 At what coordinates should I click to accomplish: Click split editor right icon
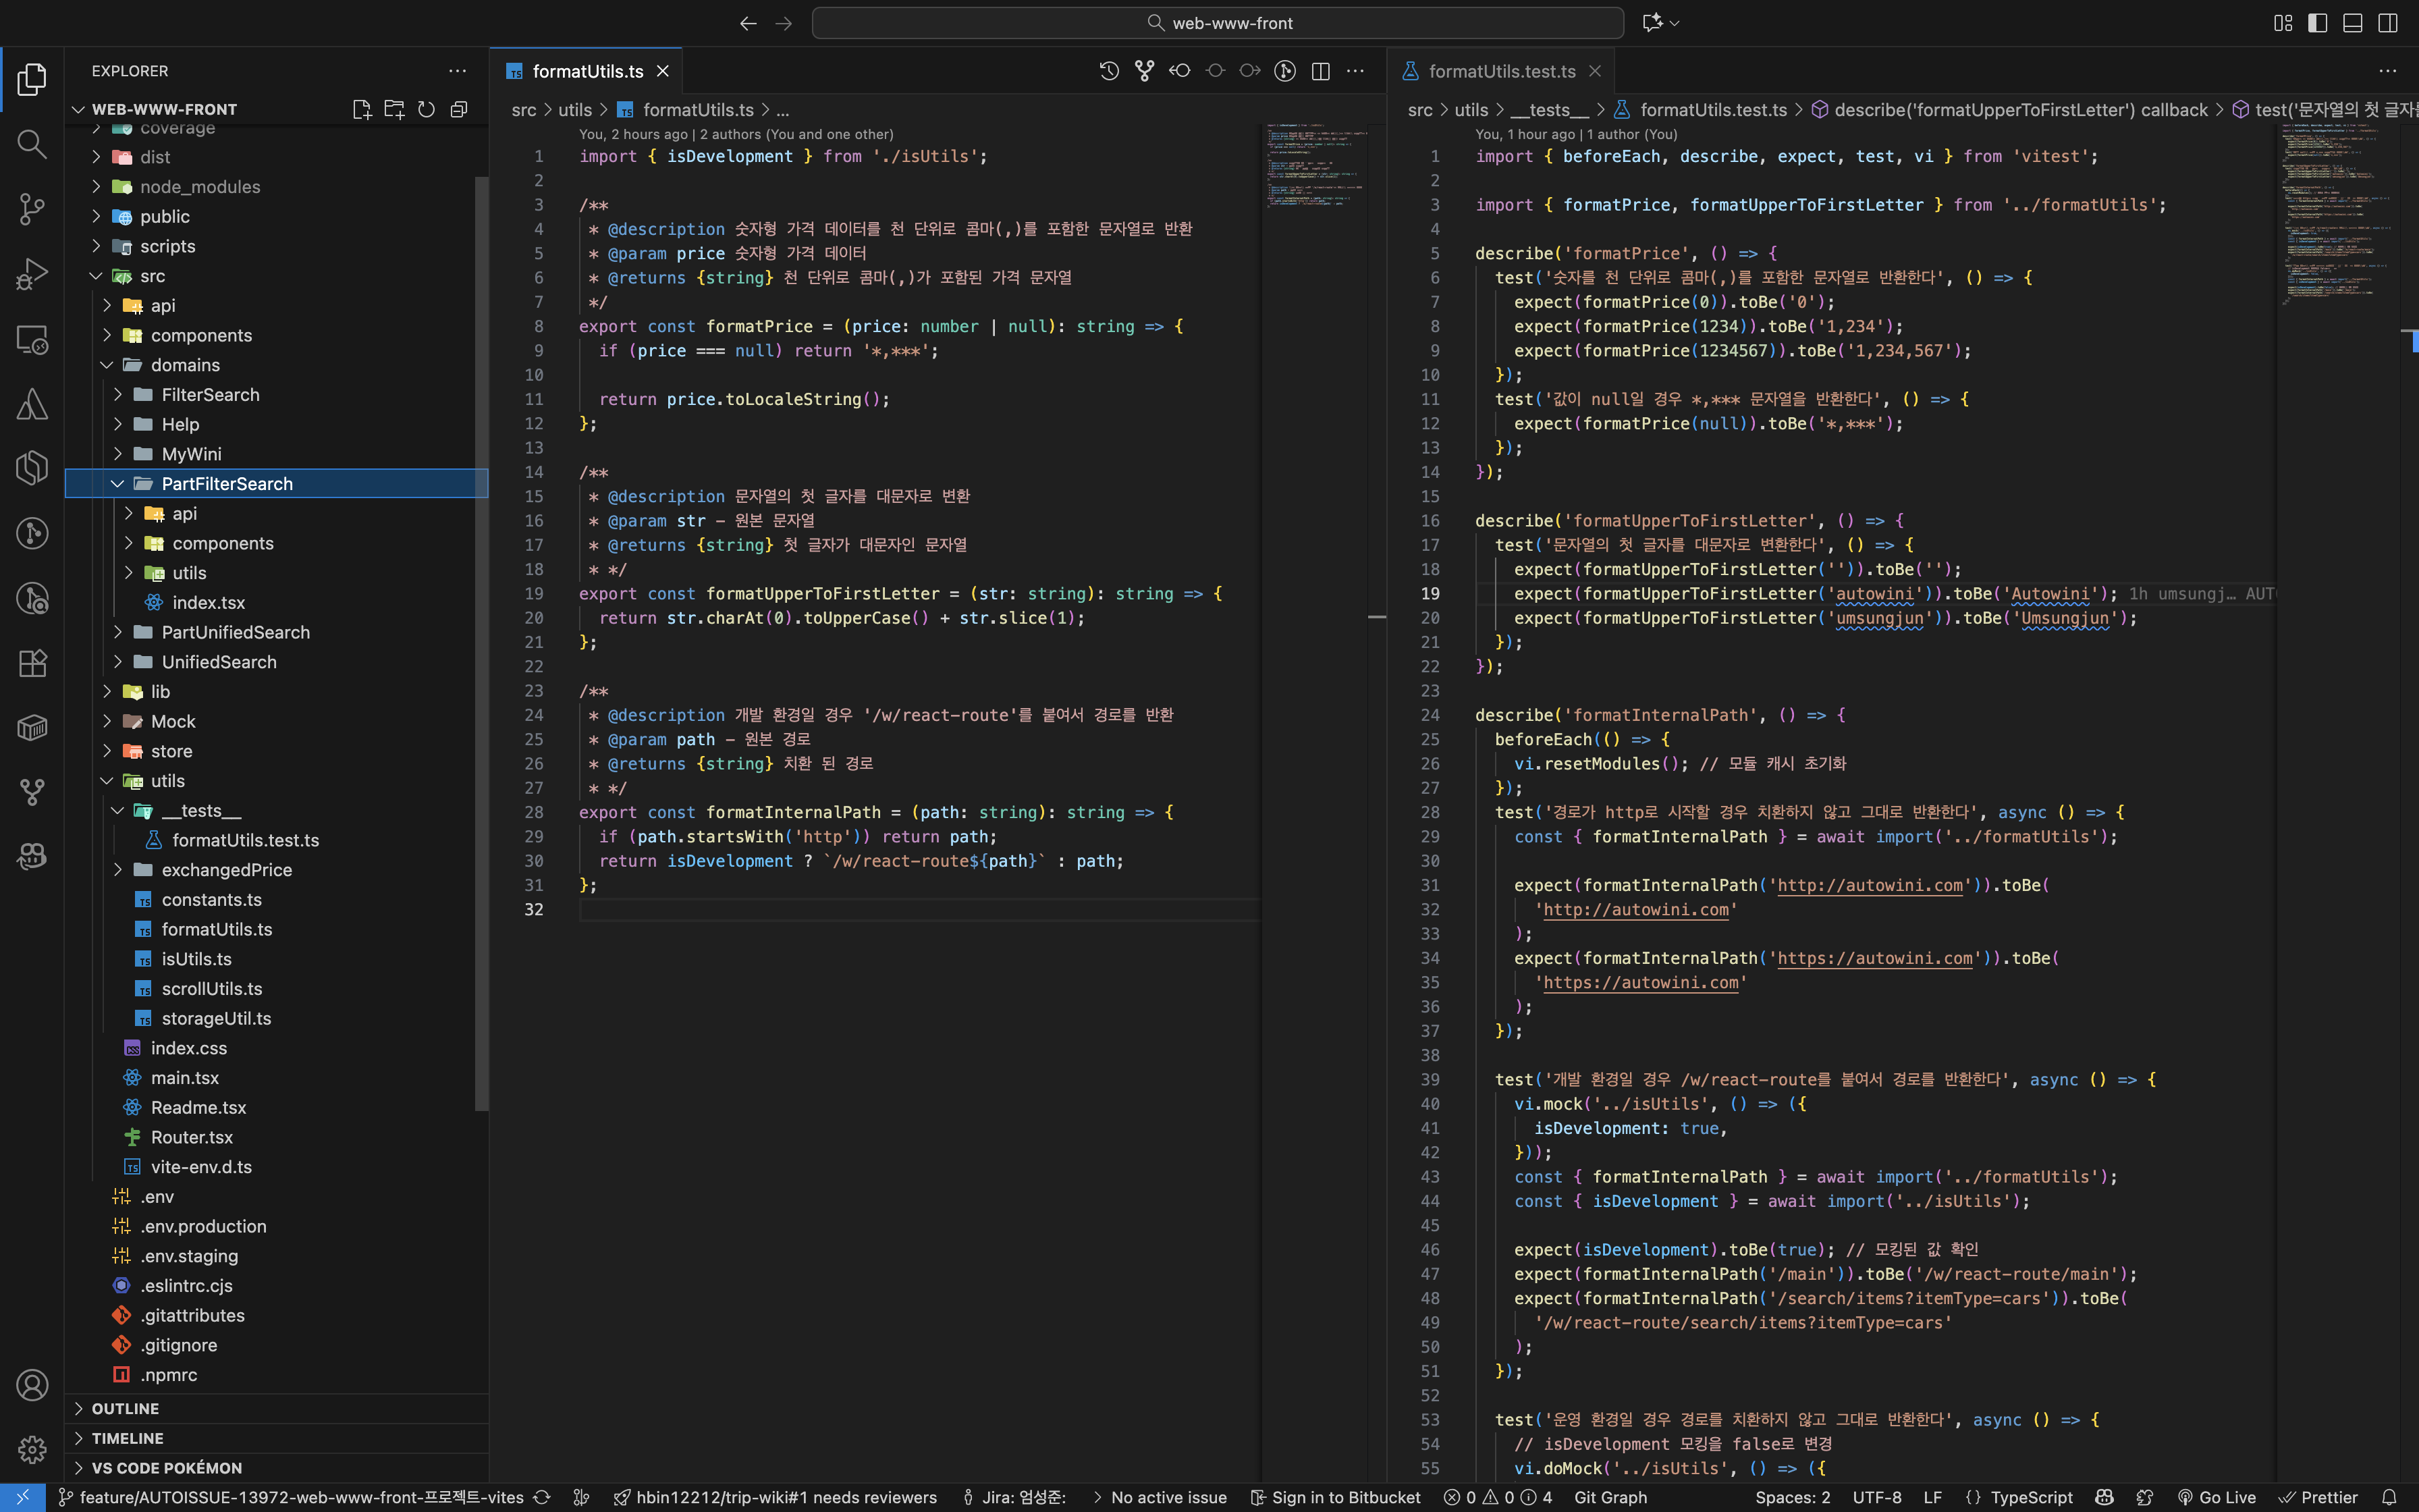[1320, 71]
